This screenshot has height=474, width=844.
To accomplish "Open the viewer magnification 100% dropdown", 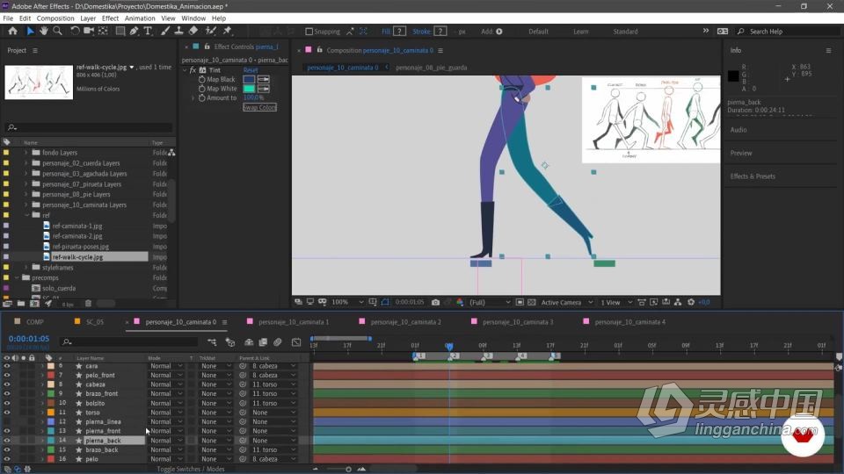I will 348,302.
